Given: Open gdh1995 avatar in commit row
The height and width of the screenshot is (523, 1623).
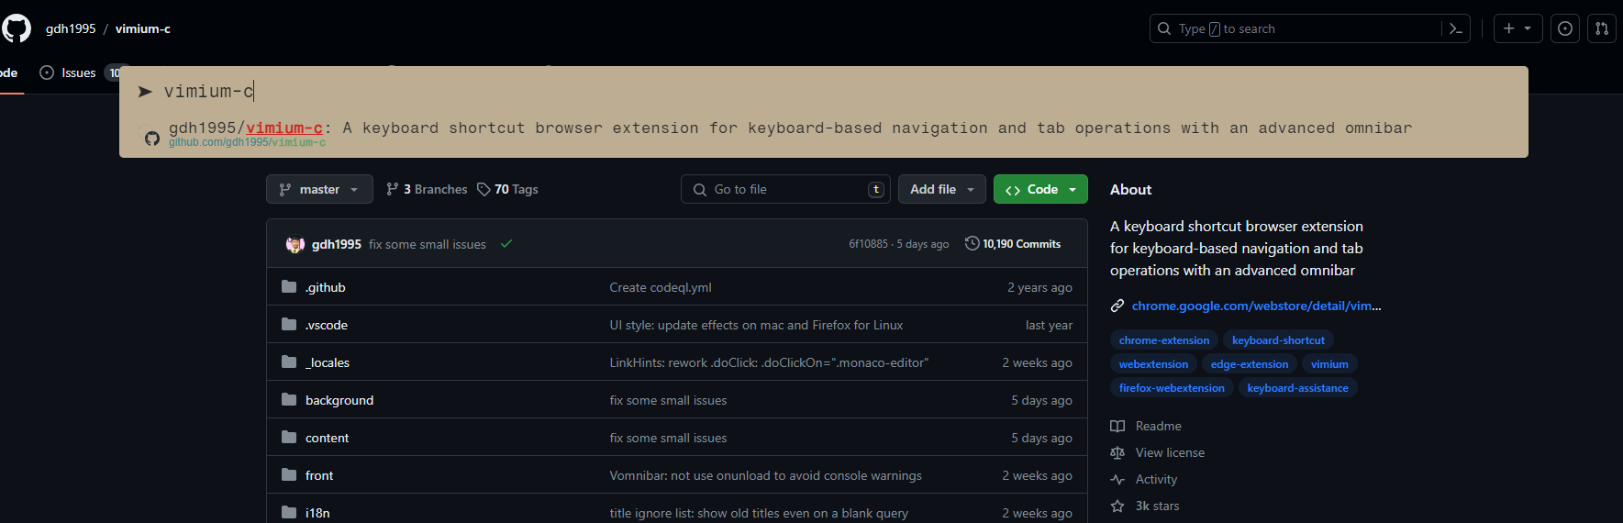Looking at the screenshot, I should pyautogui.click(x=295, y=244).
